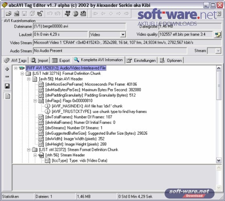
Task: Select the dwMaxBytesPerSec row
Action: (x=93, y=90)
